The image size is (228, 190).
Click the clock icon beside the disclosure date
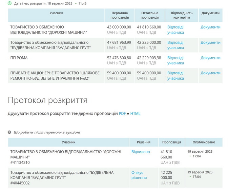point(9,3)
